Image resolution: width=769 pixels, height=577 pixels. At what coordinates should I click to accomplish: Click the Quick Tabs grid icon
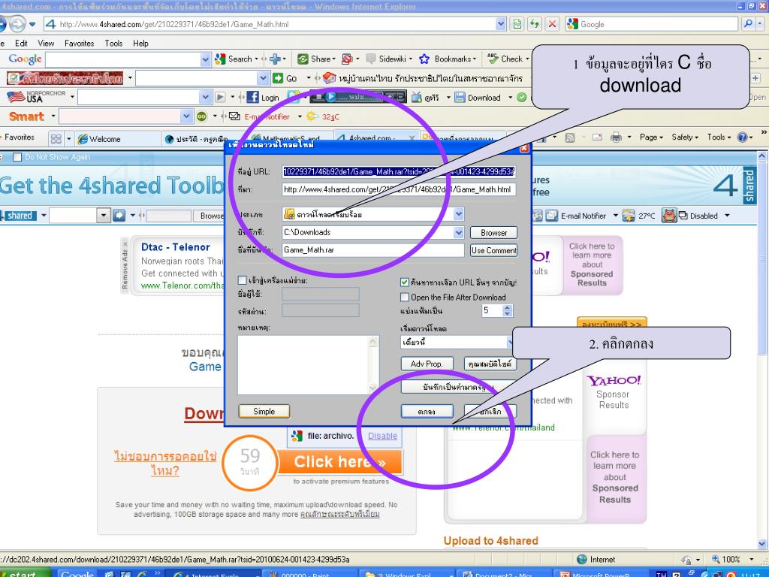click(56, 138)
